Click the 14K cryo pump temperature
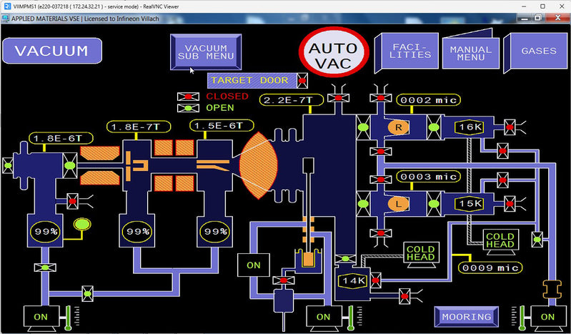 coord(353,281)
